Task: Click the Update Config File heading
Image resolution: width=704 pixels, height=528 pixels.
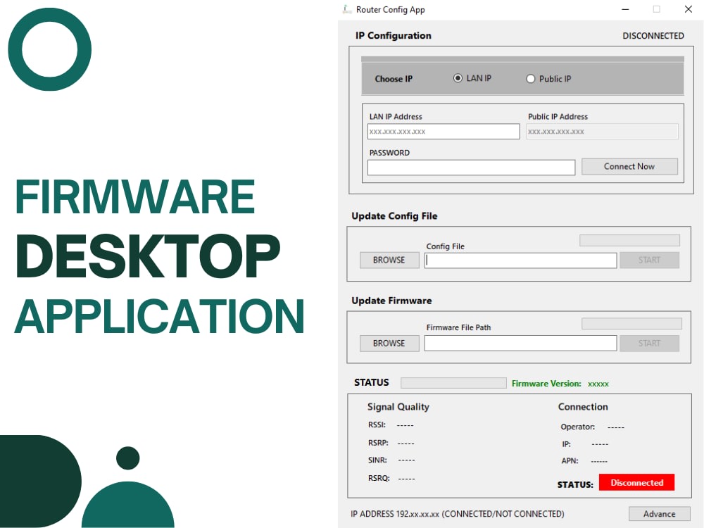Action: tap(394, 216)
